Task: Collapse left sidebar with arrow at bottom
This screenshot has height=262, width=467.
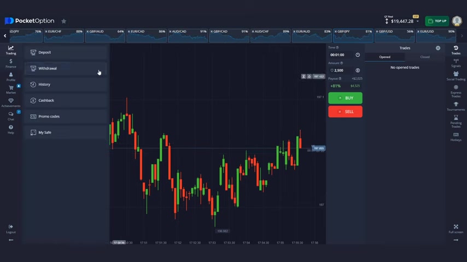Action: click(11, 240)
